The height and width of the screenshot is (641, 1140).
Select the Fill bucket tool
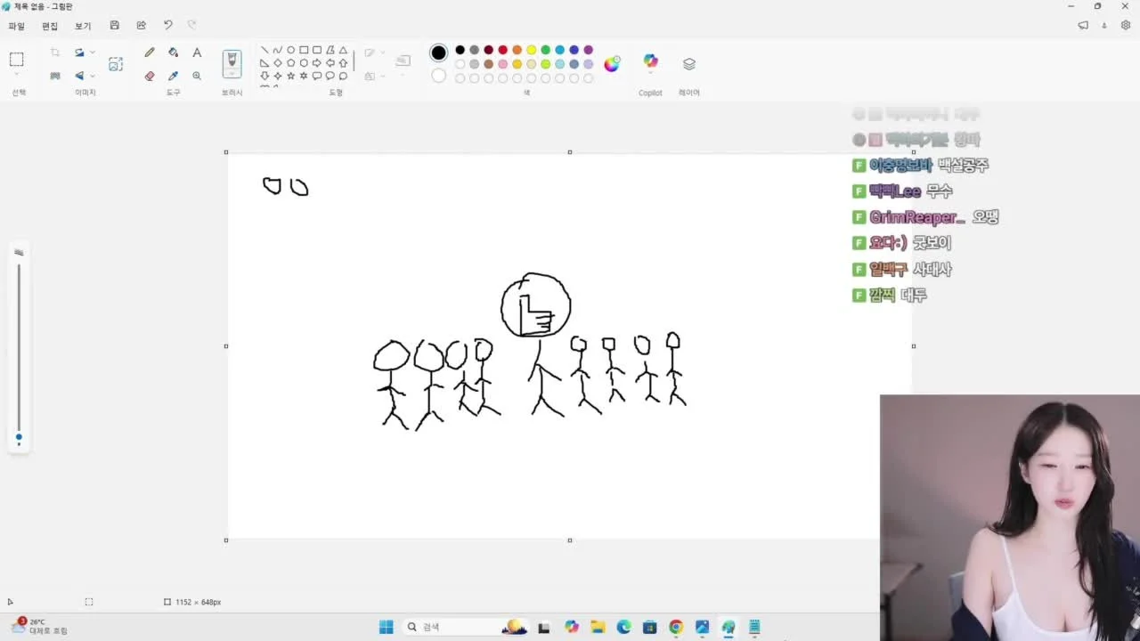173,53
